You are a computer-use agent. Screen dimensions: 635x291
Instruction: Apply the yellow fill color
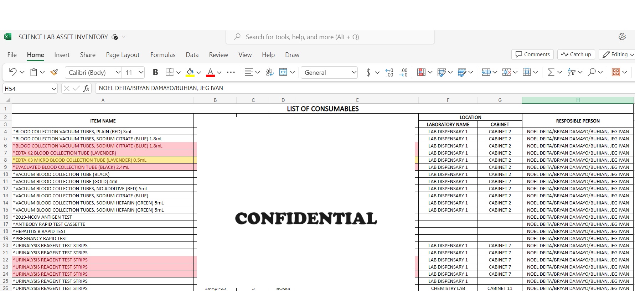click(x=190, y=72)
